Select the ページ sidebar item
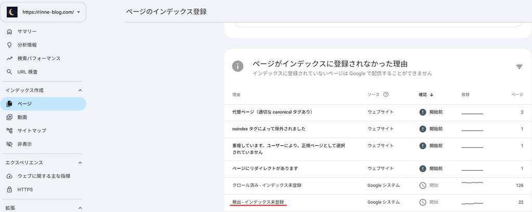Image resolution: width=532 pixels, height=212 pixels. 43,104
